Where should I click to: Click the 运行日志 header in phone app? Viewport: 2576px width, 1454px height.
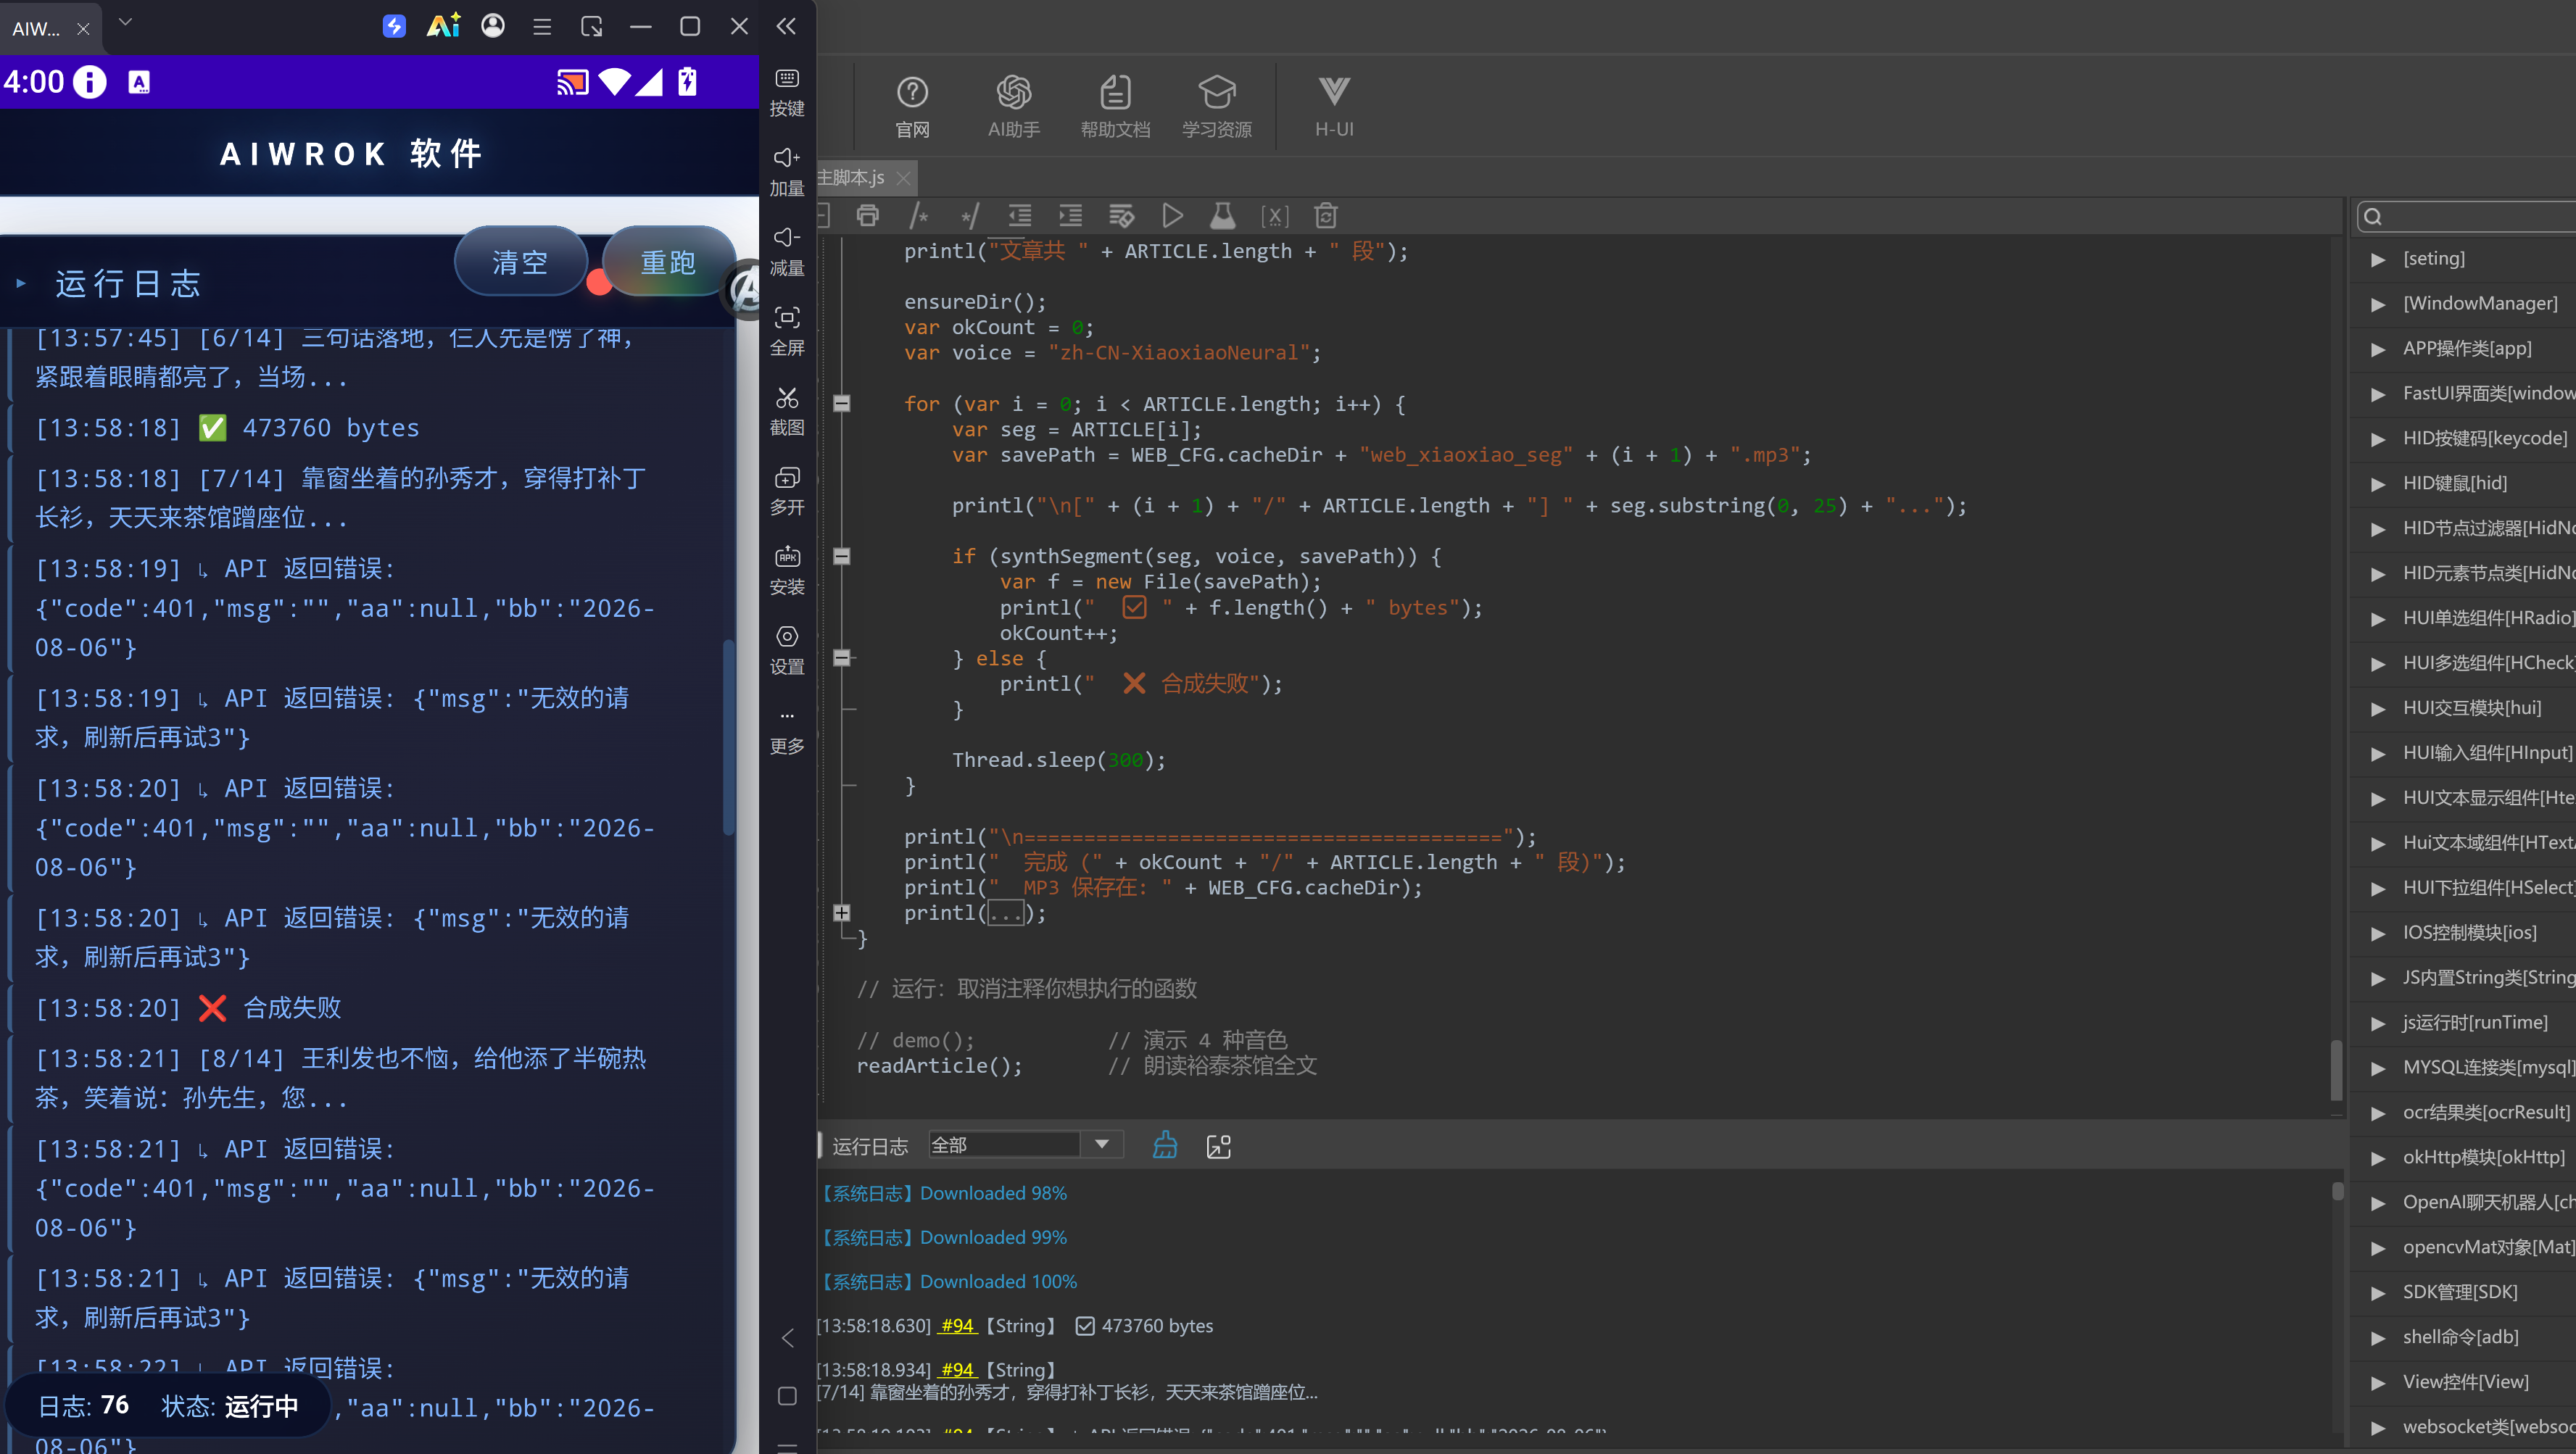128,283
